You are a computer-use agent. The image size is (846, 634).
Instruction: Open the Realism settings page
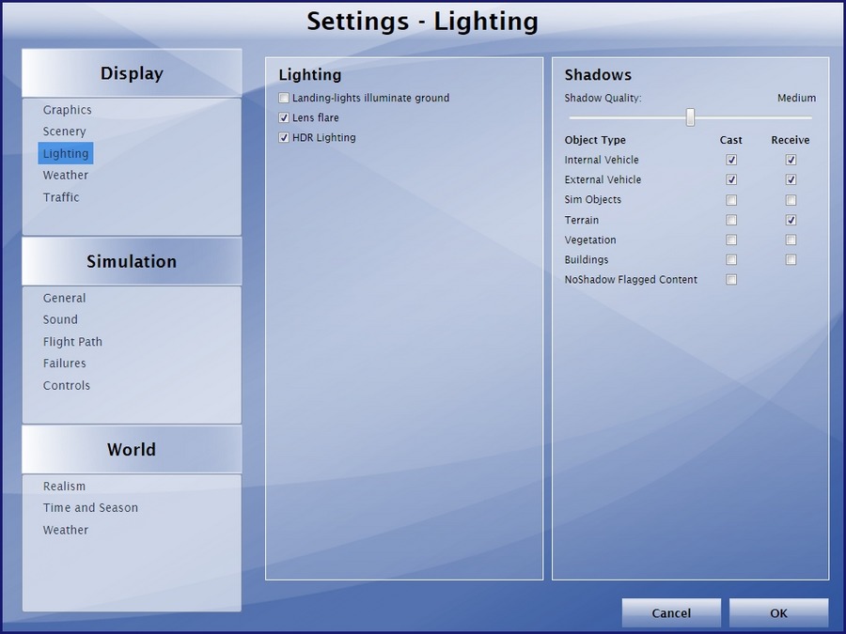64,487
